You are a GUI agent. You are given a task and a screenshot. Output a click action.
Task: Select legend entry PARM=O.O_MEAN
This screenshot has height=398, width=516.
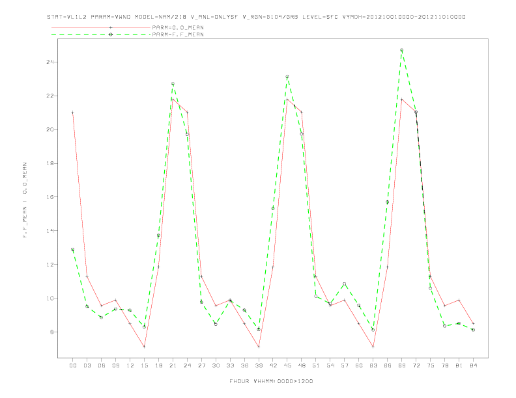[x=178, y=27]
